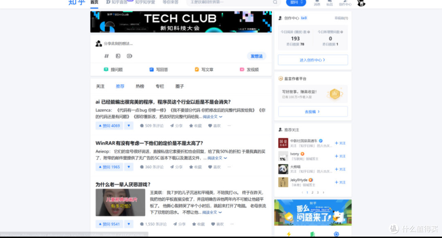Open the 509 条评论 comments
The height and width of the screenshot is (238, 442).
[152, 126]
